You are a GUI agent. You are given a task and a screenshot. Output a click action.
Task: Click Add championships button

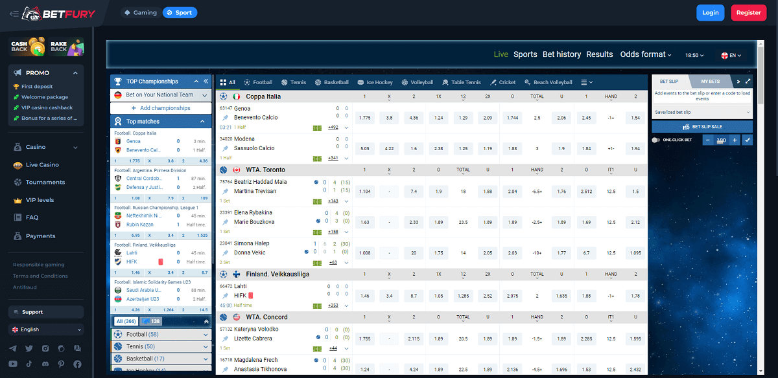161,108
